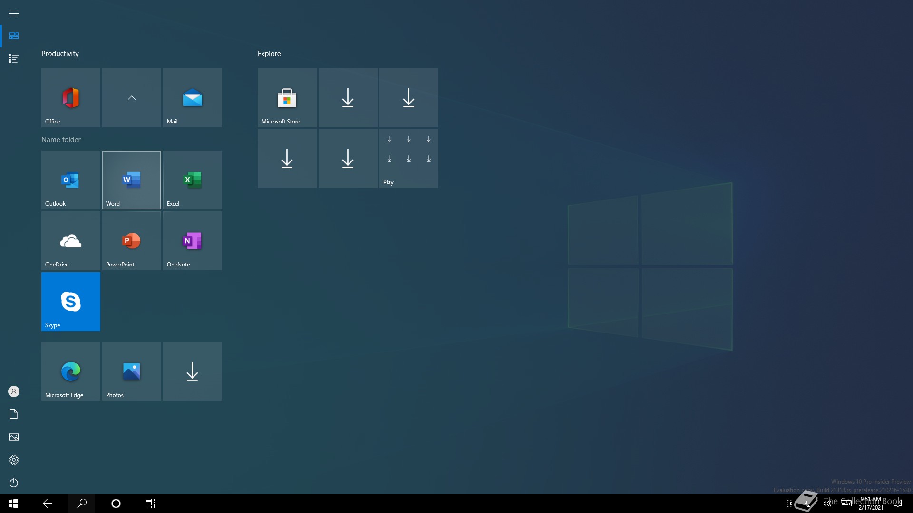Open the Mail tile
Image resolution: width=913 pixels, height=513 pixels.
[x=193, y=98]
